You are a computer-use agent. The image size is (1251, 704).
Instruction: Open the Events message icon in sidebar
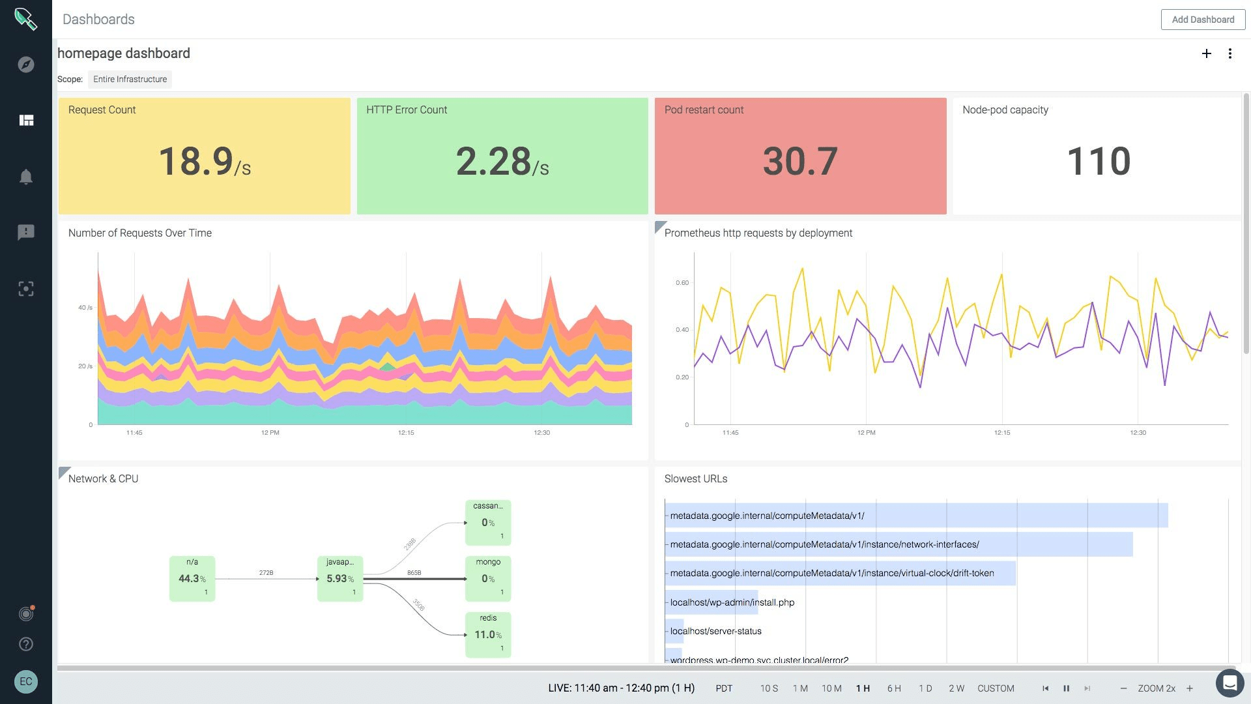point(26,232)
